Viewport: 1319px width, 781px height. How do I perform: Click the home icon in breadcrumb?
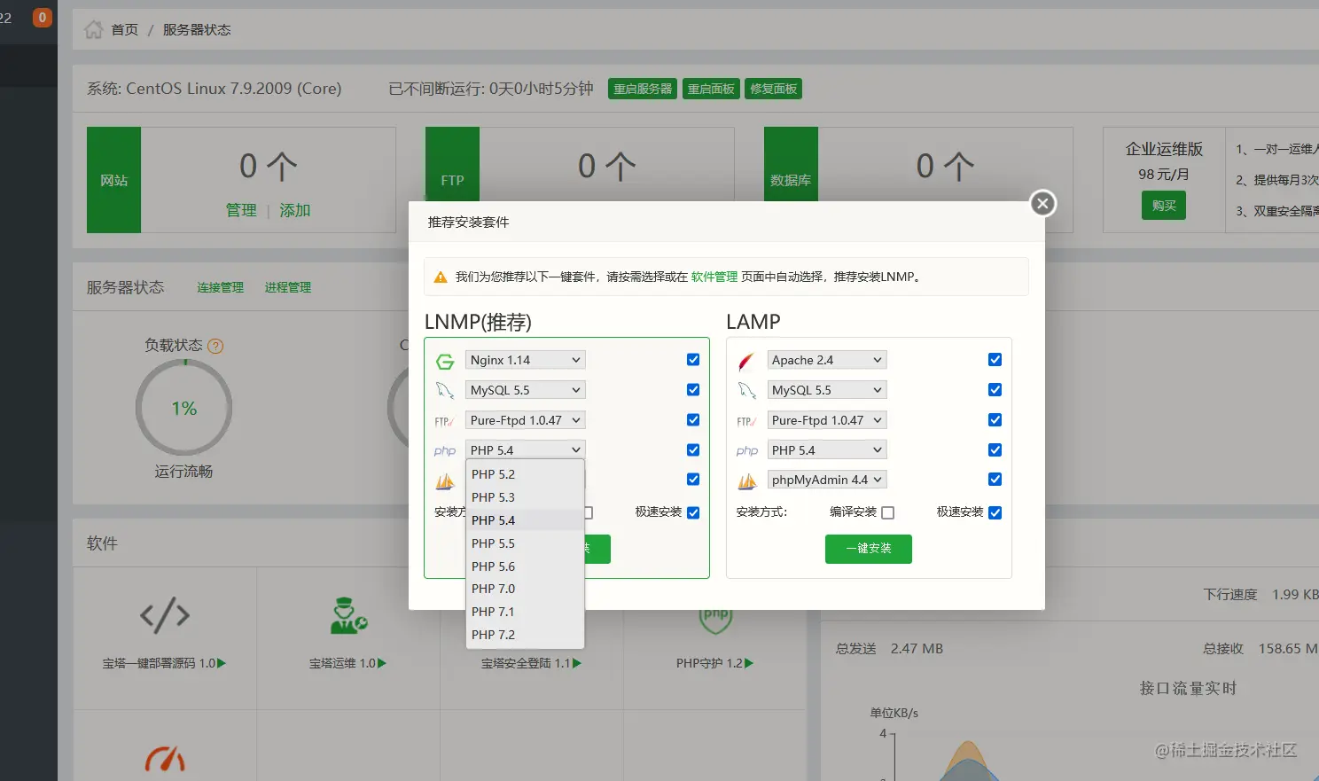tap(93, 30)
